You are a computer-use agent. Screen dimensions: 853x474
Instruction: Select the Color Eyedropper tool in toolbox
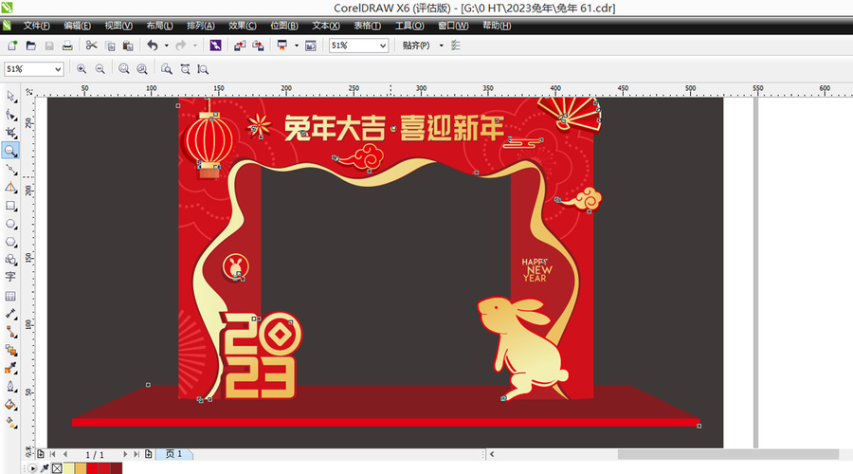(10, 369)
